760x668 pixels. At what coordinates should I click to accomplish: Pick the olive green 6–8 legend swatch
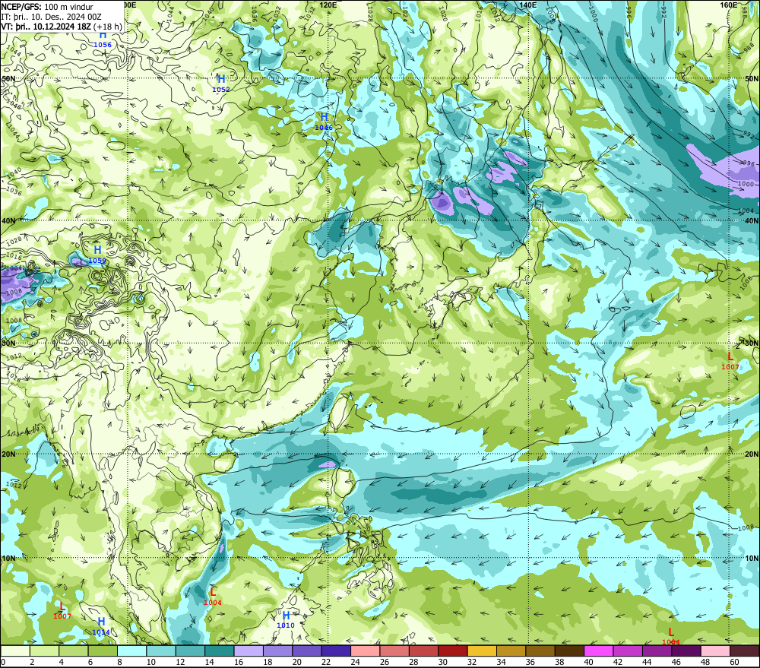(103, 651)
